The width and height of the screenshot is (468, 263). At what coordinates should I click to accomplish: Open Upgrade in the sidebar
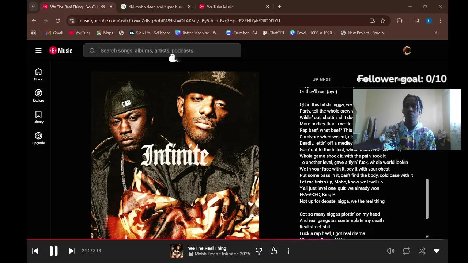pyautogui.click(x=38, y=138)
